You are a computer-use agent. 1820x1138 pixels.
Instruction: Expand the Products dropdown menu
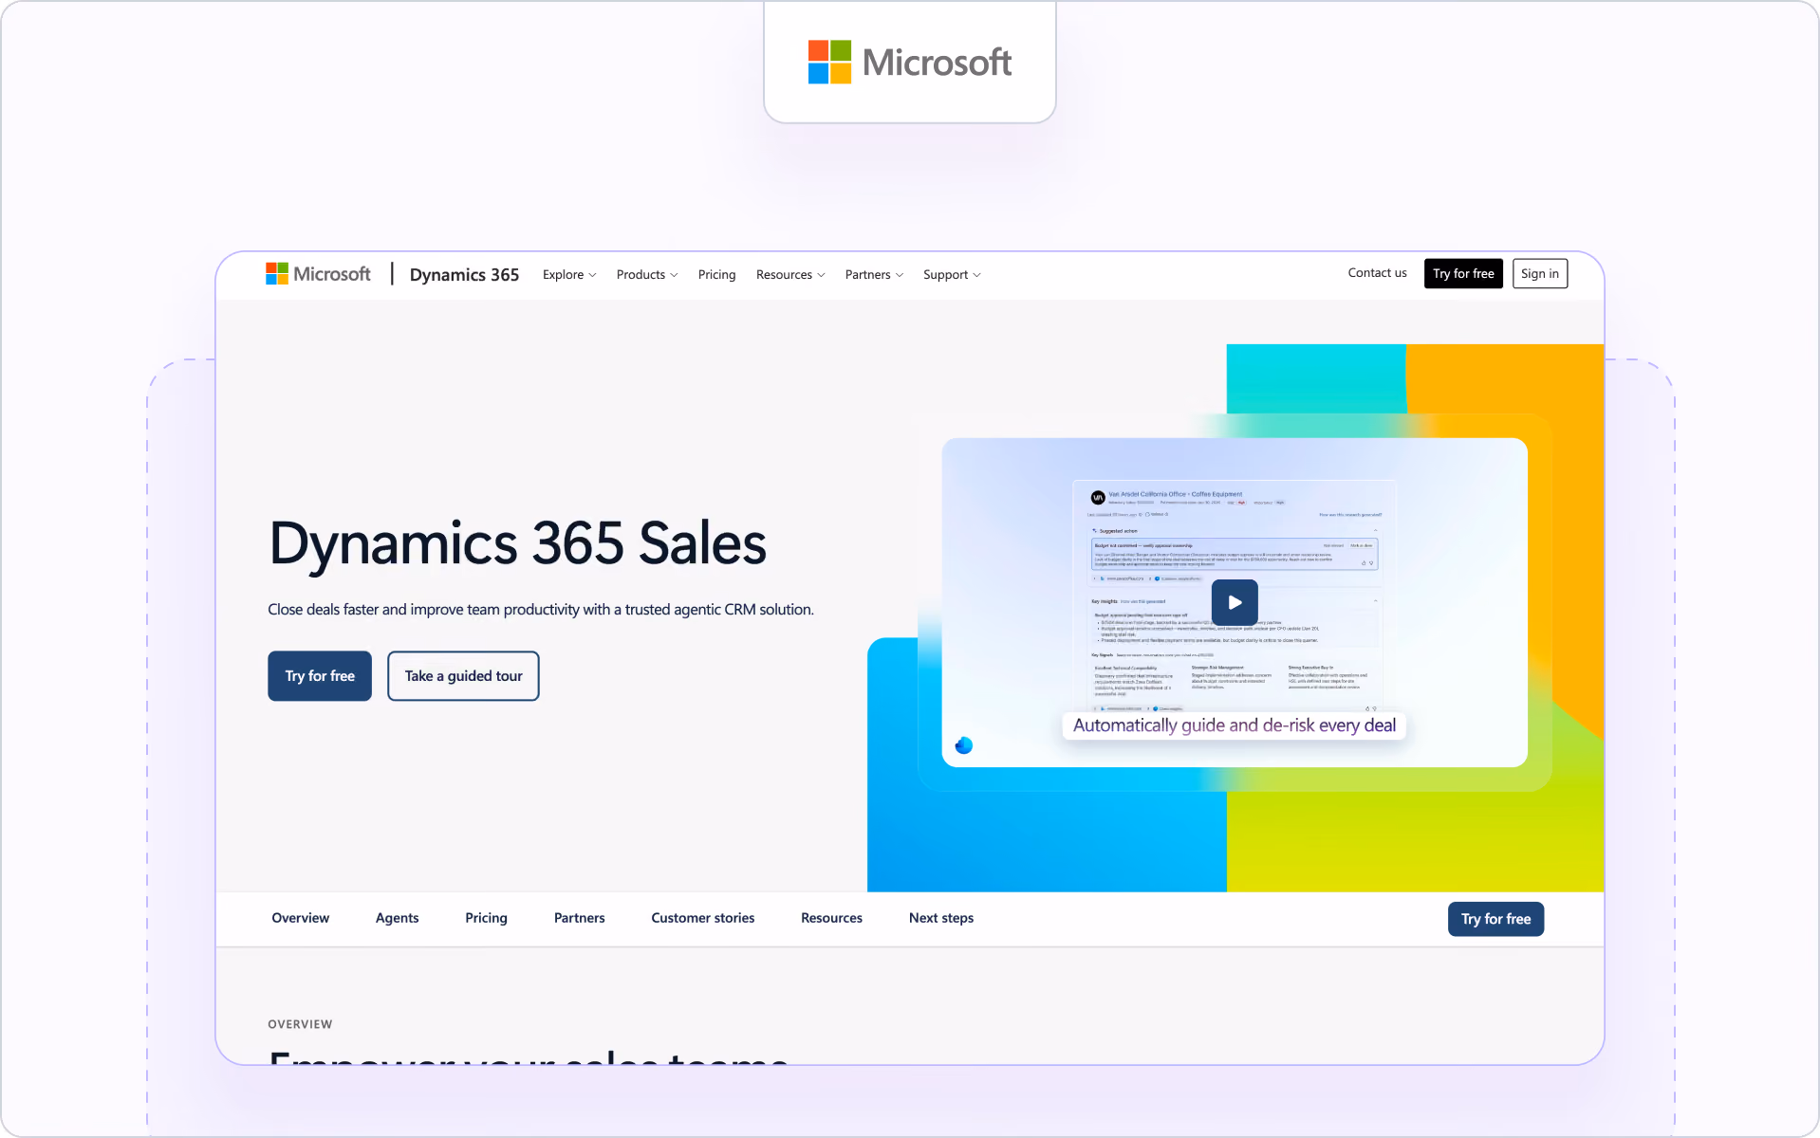click(647, 275)
